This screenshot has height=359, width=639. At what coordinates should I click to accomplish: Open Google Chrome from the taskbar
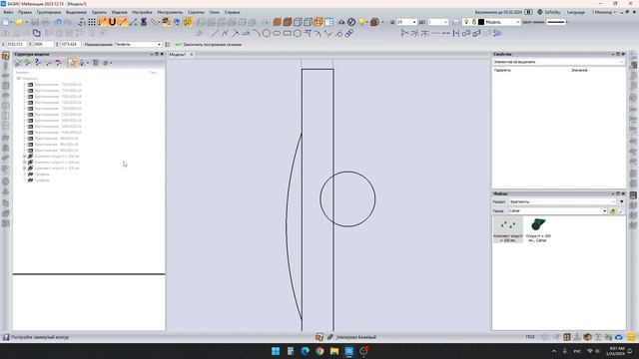[319, 351]
